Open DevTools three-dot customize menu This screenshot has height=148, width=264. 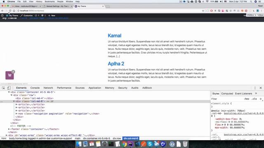coord(255,88)
